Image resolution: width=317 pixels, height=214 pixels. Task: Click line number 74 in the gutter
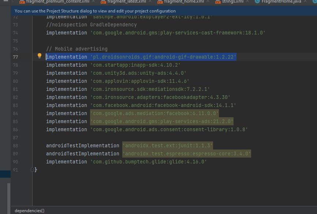pos(15,33)
